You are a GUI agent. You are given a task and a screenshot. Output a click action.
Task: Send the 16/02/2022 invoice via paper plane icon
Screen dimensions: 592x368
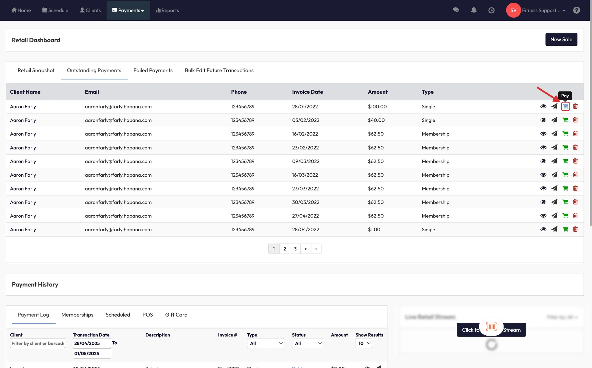point(554,134)
